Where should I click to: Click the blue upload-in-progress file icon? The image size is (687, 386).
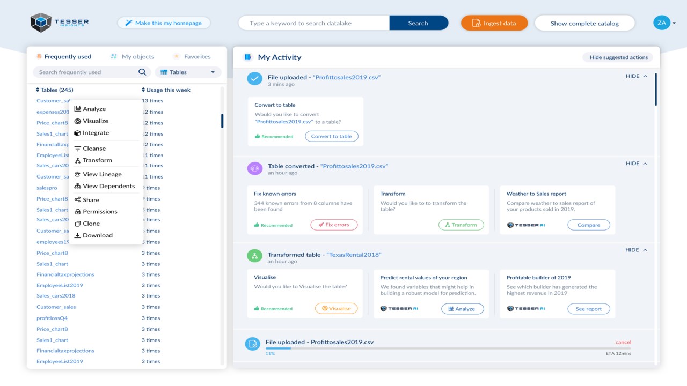coord(253,344)
